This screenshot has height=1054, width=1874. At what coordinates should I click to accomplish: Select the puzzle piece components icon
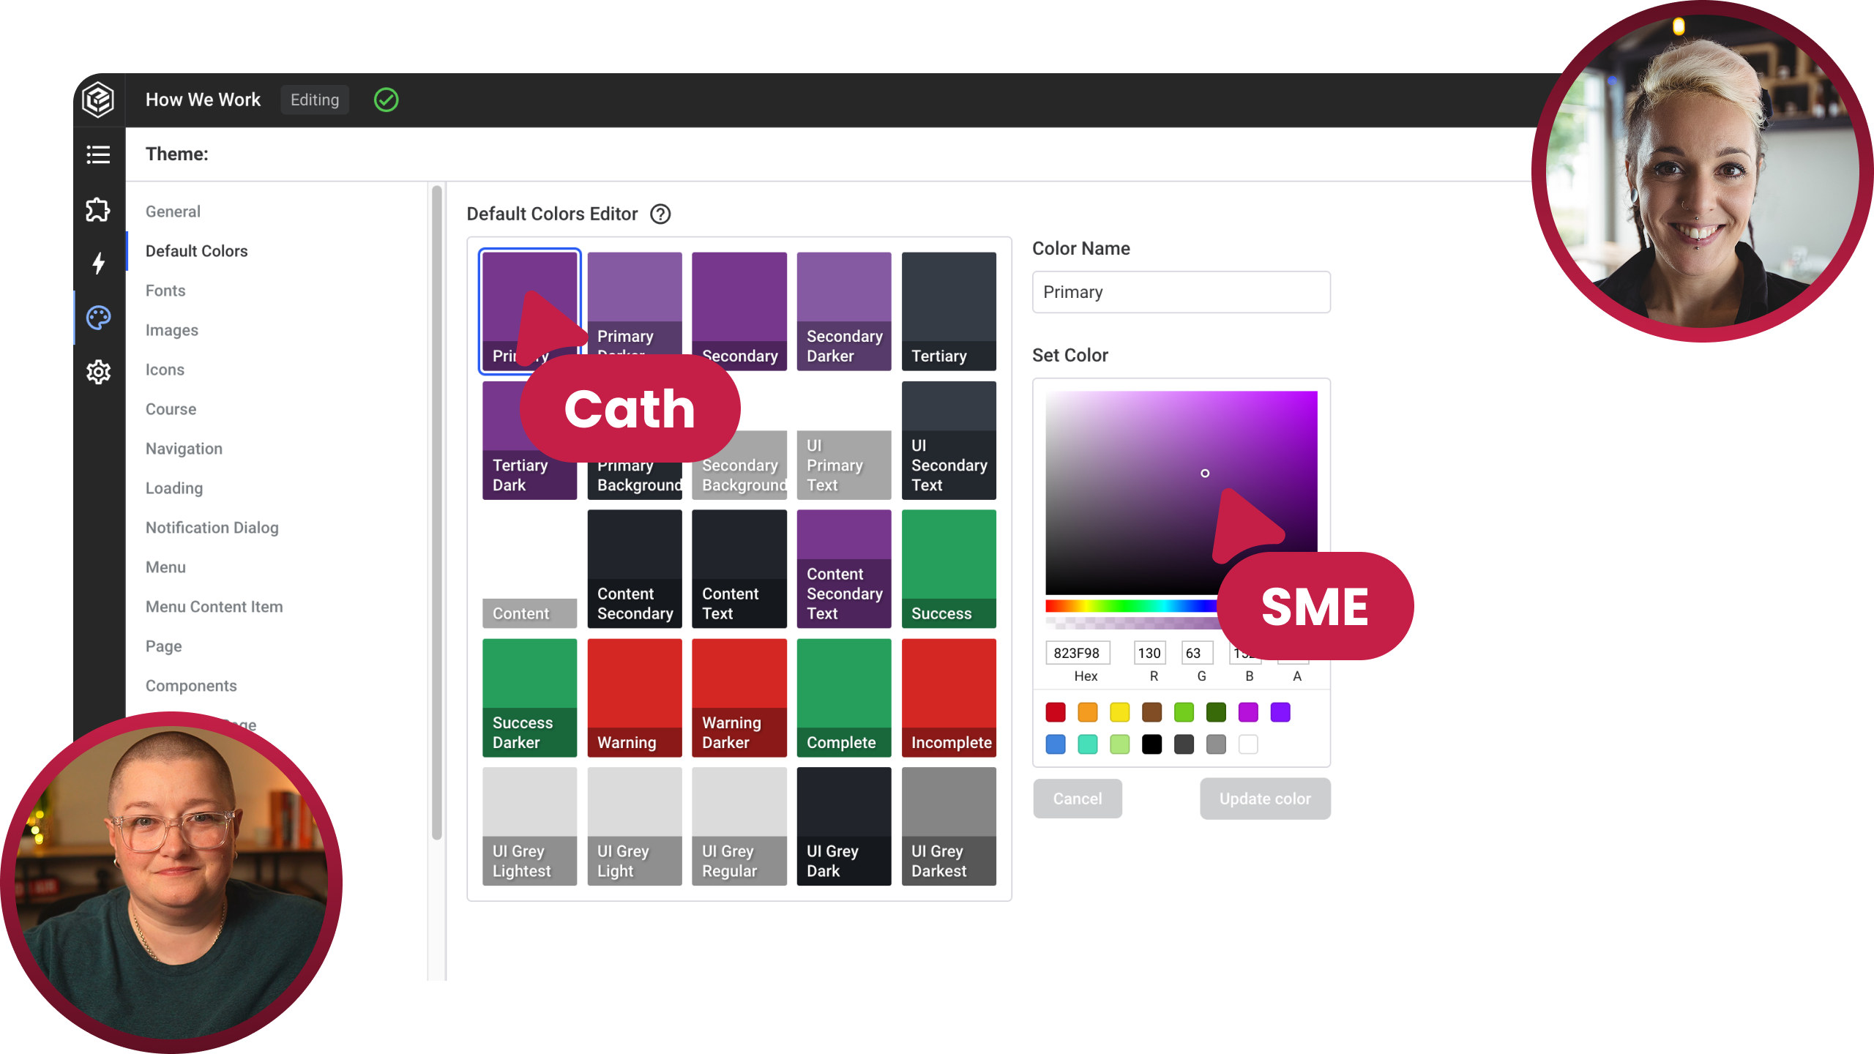coord(99,209)
